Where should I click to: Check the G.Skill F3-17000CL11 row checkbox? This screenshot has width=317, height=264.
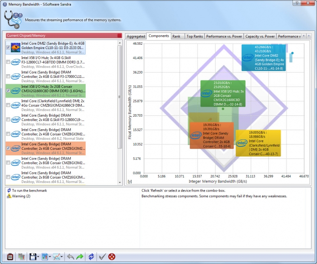[x=8, y=76]
